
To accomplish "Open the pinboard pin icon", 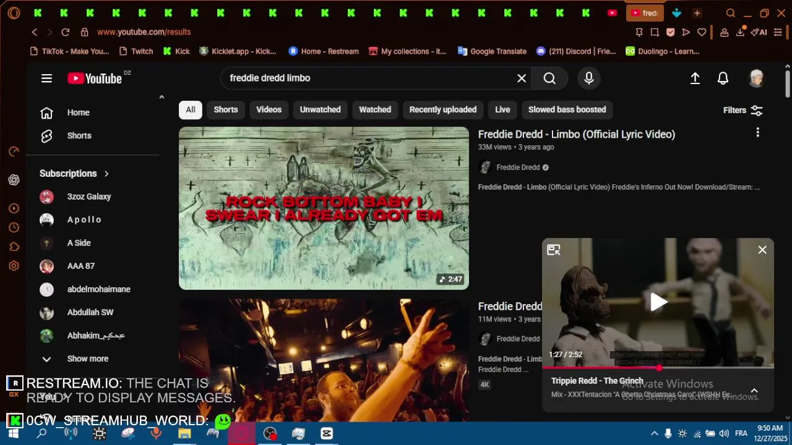I will tap(639, 32).
